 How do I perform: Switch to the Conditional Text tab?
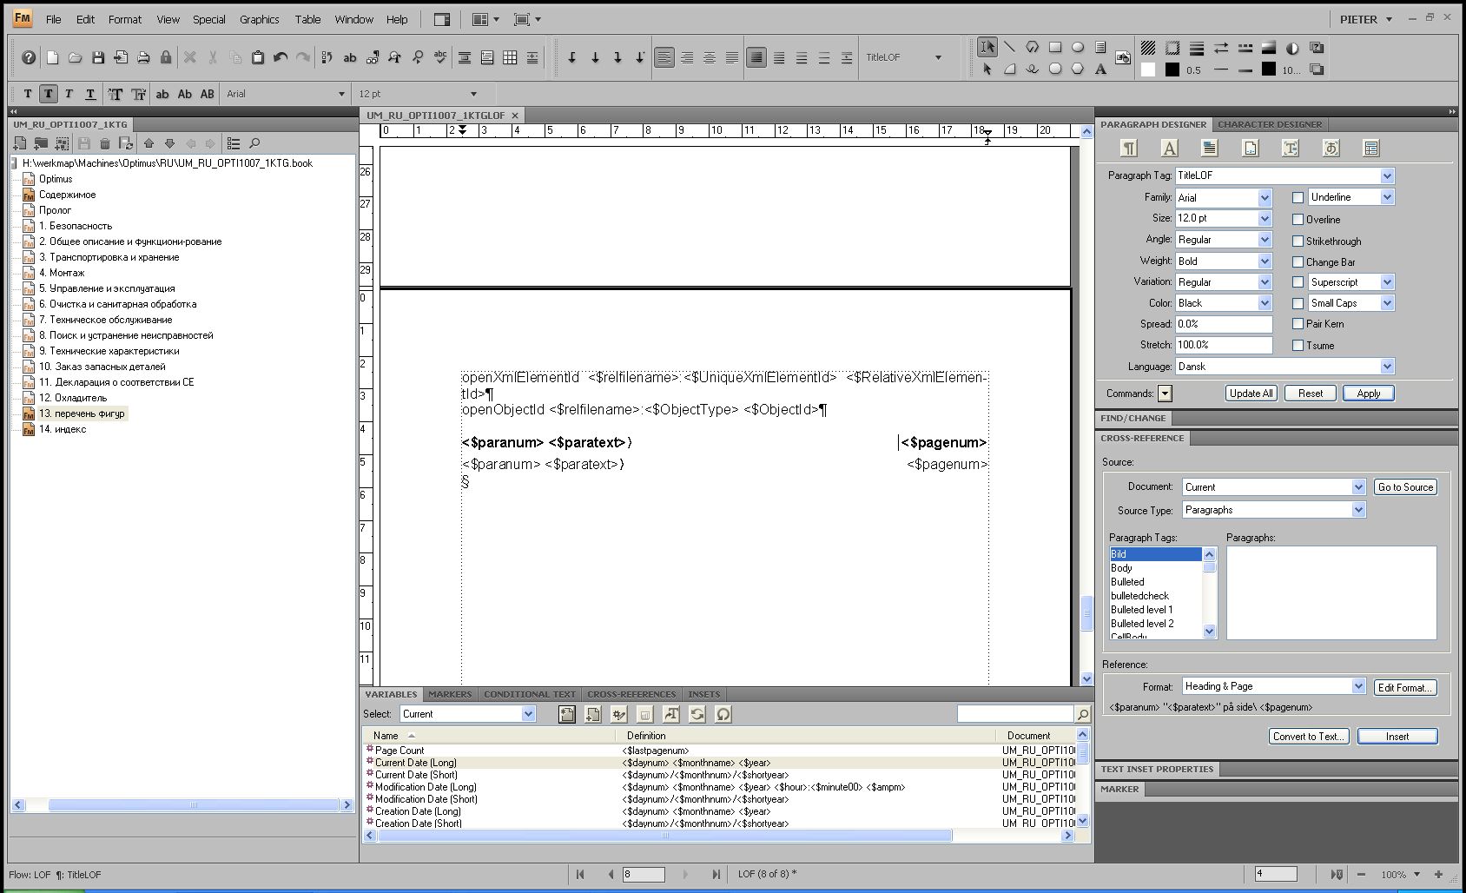530,694
